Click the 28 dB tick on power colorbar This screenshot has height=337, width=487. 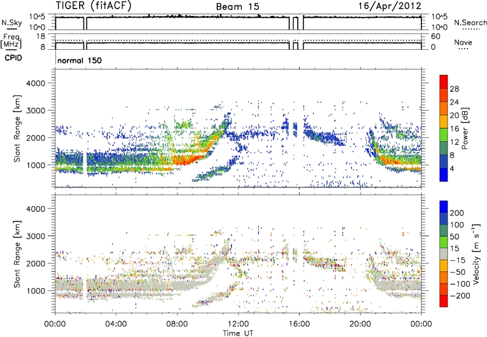[454, 89]
